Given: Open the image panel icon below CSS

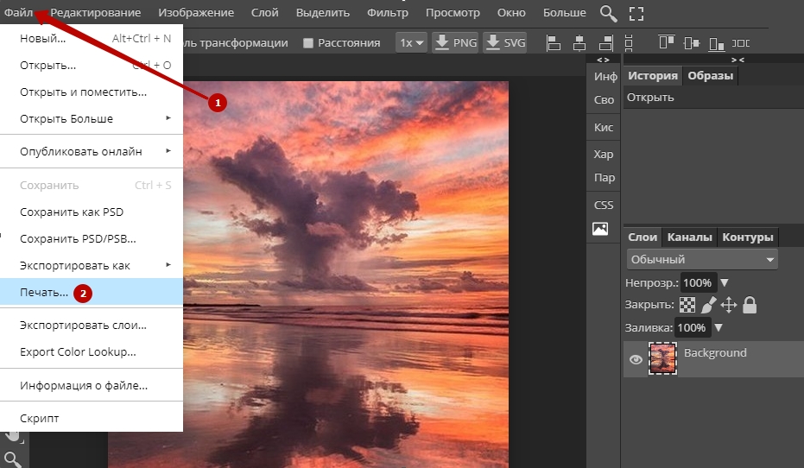Looking at the screenshot, I should pyautogui.click(x=600, y=229).
